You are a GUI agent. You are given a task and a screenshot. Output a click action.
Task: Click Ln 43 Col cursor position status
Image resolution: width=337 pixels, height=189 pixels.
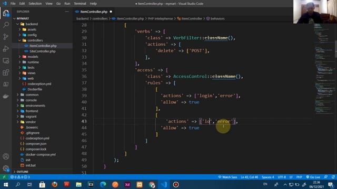pyautogui.click(x=249, y=177)
